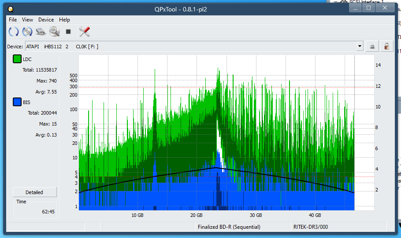Click the blue BIS color swatch

click(x=17, y=102)
